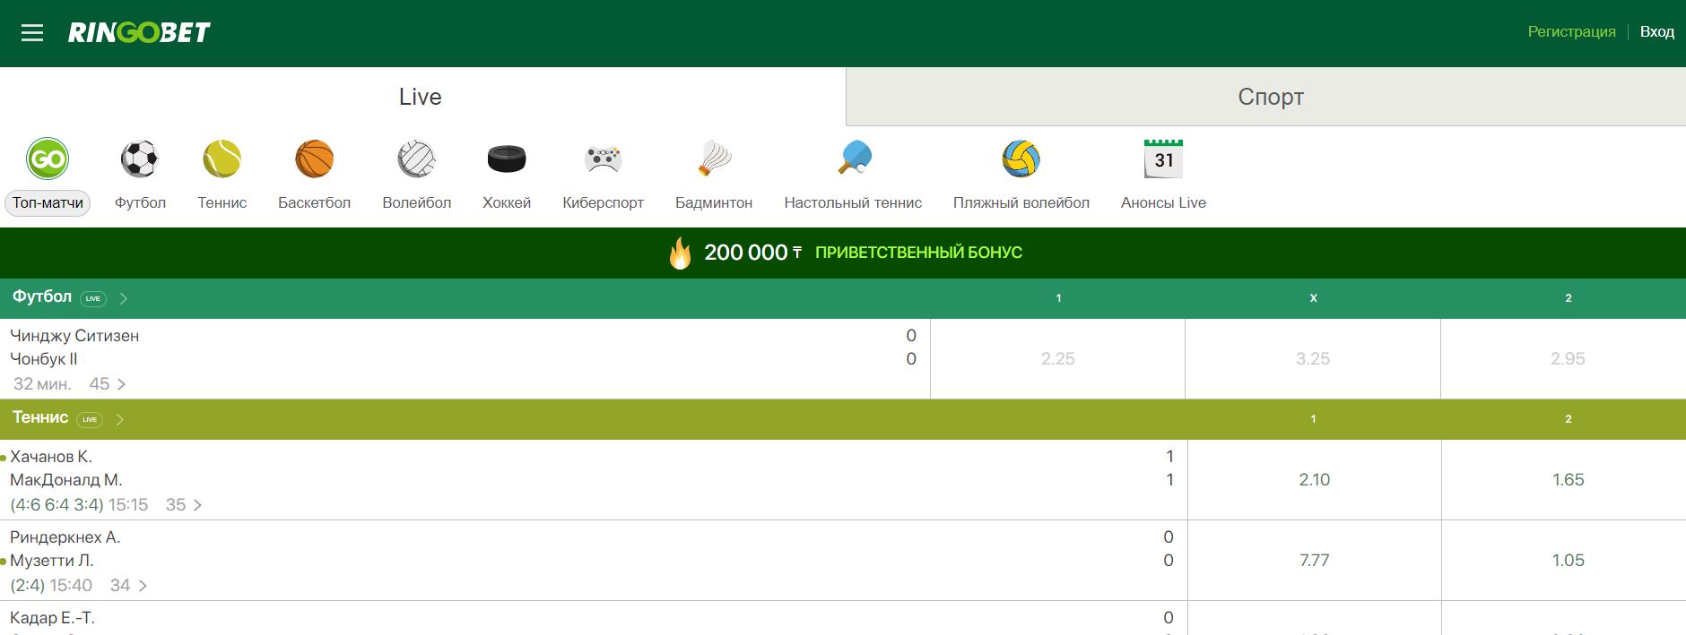Bet on Риндеркнех at 7.77
Image resolution: width=1686 pixels, height=635 pixels.
coord(1315,560)
